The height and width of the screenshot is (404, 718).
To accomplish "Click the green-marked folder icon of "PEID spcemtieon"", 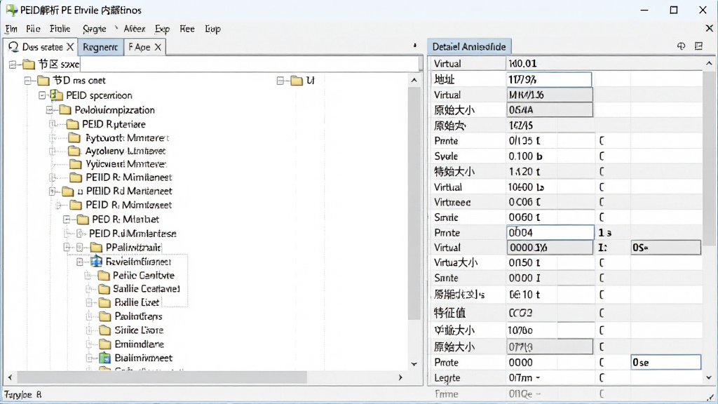I will pyautogui.click(x=57, y=95).
